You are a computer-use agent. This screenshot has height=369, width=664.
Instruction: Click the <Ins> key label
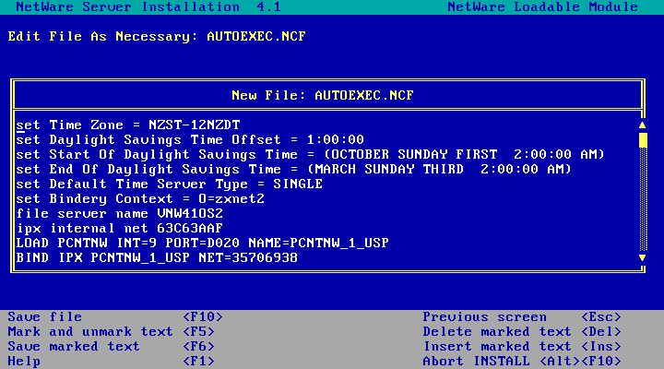601,346
